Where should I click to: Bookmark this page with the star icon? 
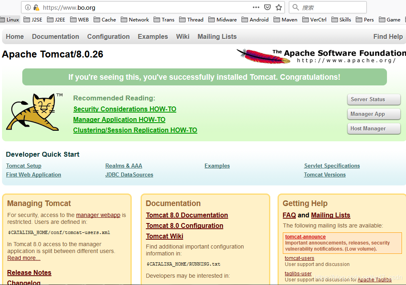(x=279, y=7)
